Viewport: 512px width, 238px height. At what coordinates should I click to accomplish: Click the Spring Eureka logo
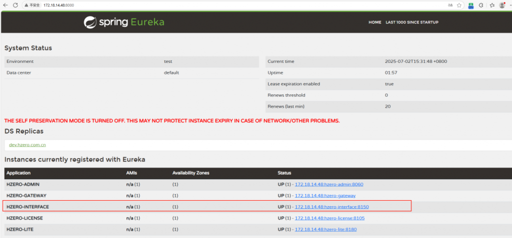click(x=124, y=22)
